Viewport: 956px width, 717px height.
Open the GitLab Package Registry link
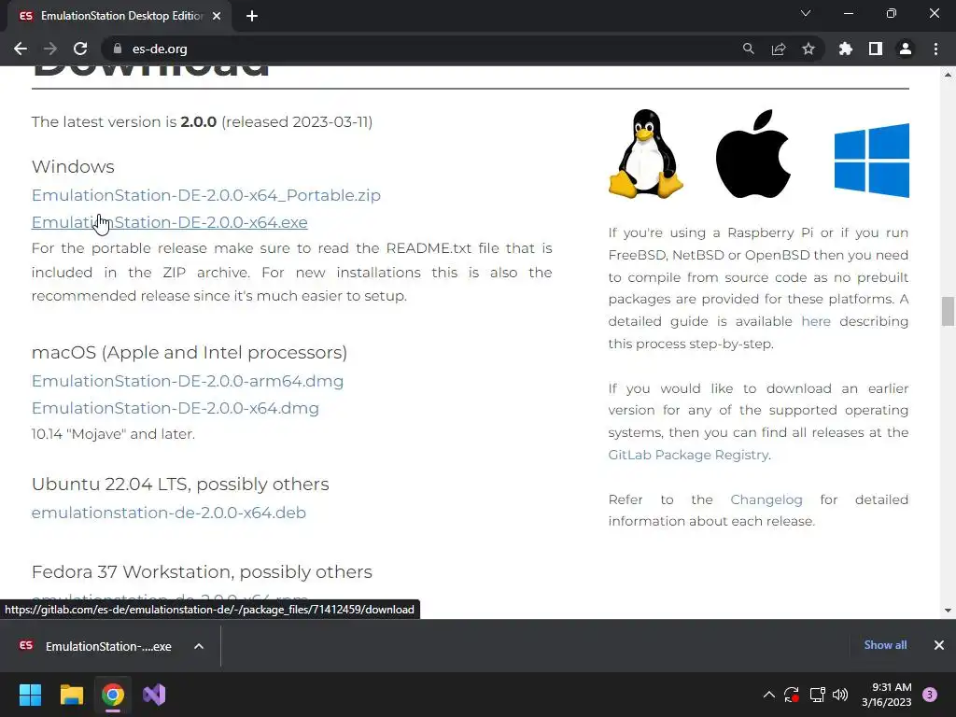(688, 455)
